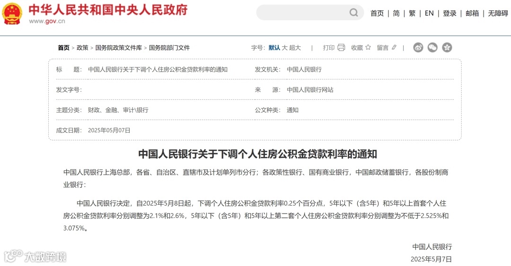Switch to English EN version

429,13
